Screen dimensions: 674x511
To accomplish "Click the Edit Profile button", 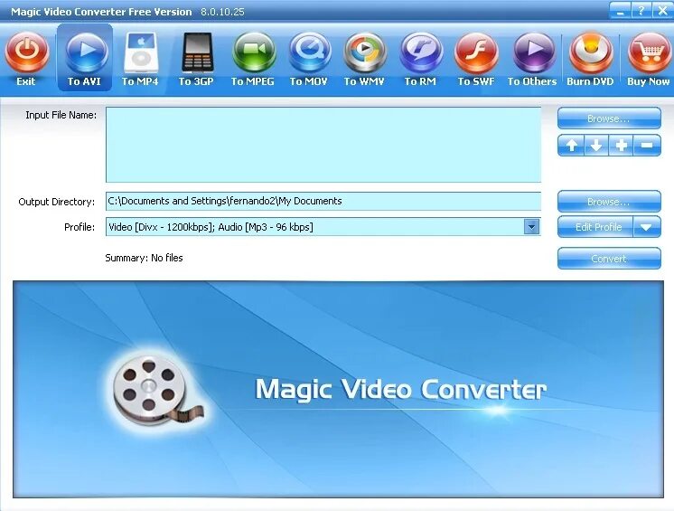I will point(595,227).
